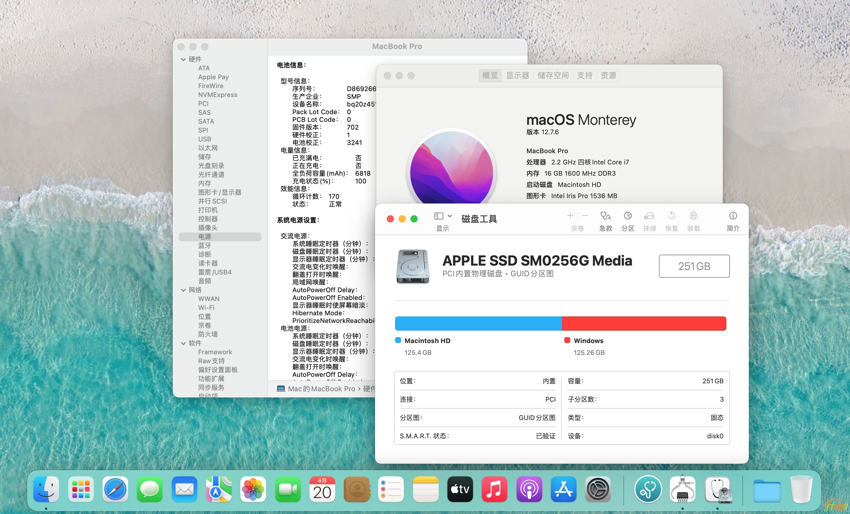Screen dimensions: 850x514
Task: Click the Restore (恢复) toolbar icon
Action: [x=671, y=216]
